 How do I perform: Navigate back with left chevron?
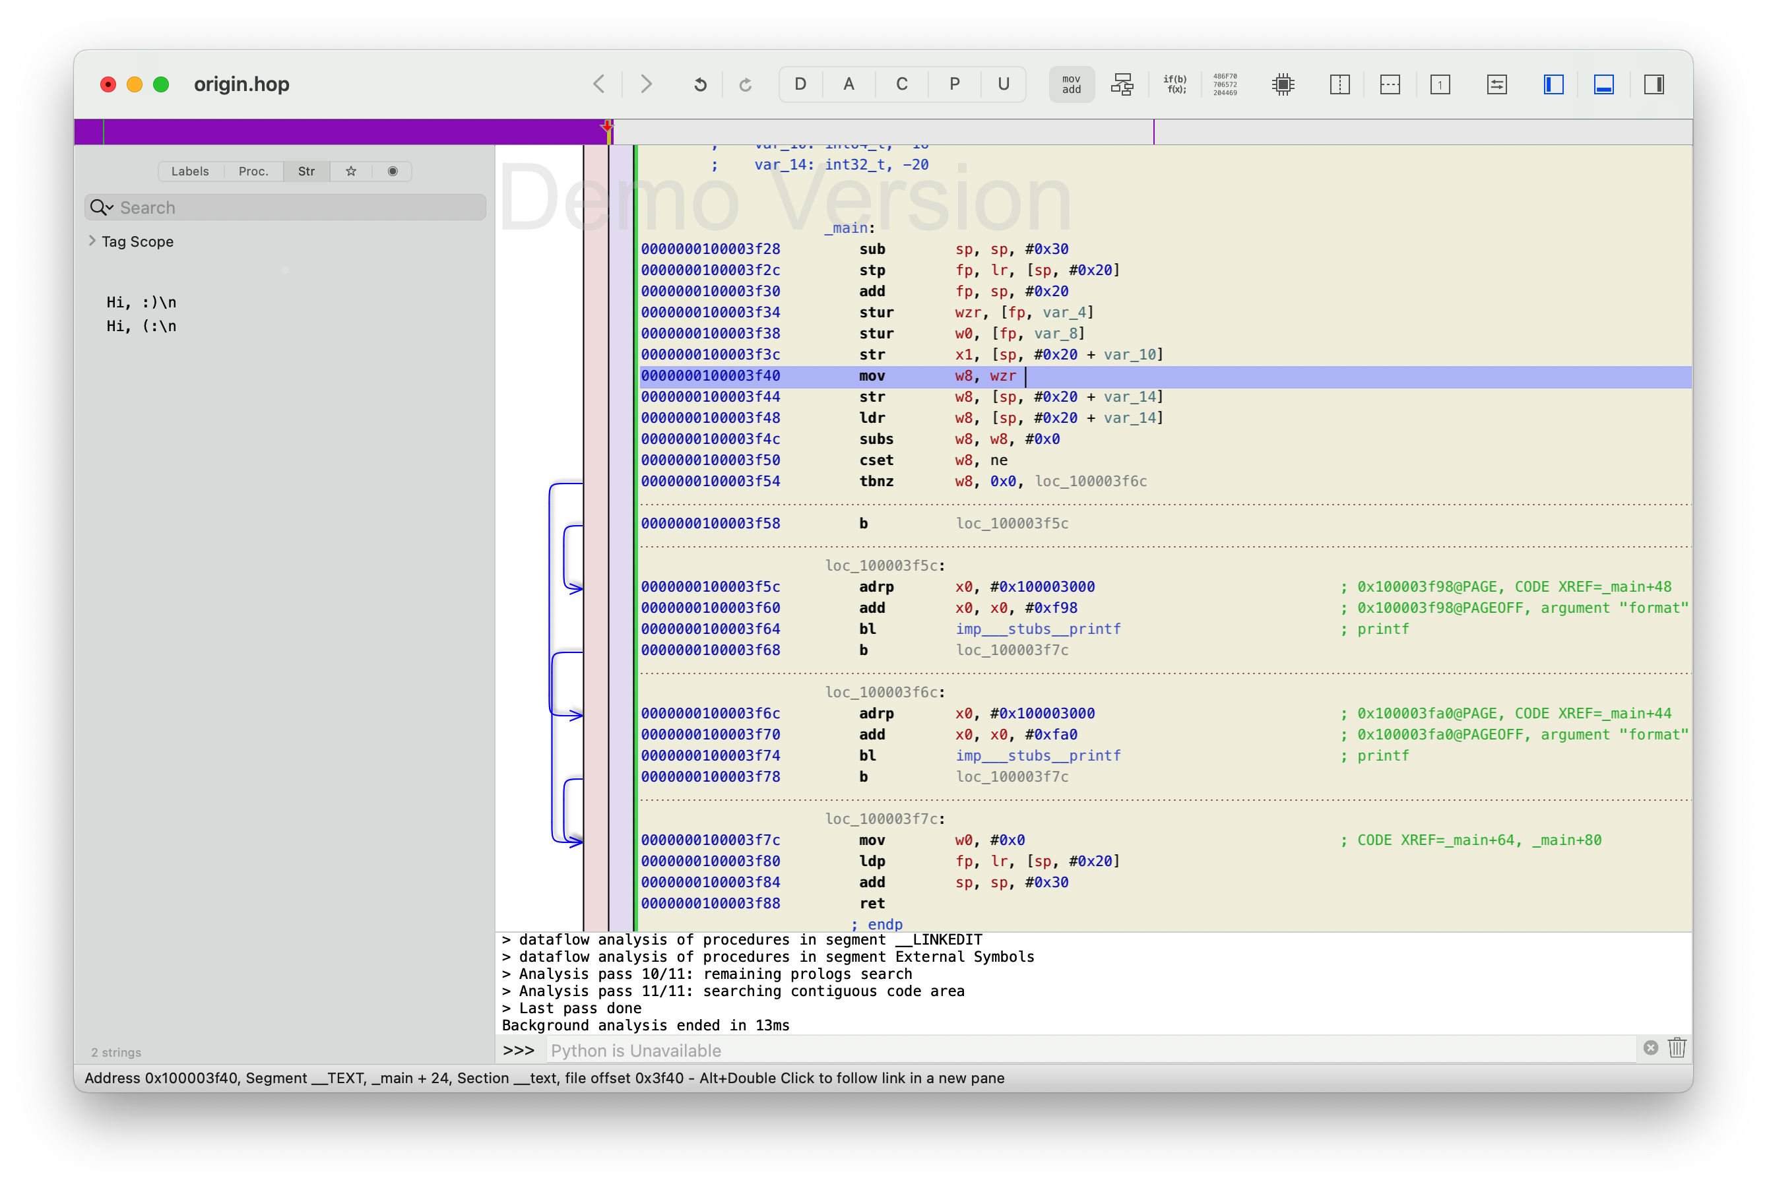[x=599, y=84]
